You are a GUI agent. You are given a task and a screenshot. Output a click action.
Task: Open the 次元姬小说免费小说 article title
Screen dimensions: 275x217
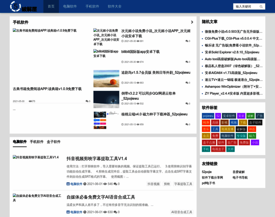(x=156, y=33)
